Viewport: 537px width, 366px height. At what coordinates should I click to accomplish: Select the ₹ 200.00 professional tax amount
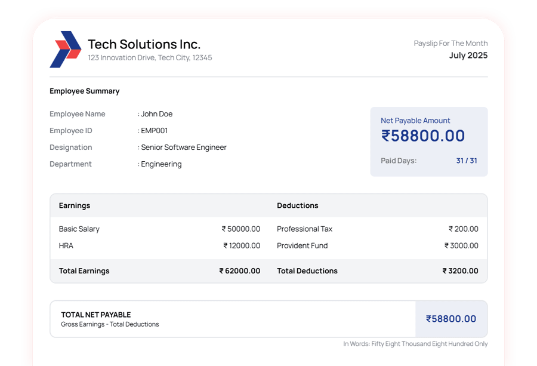(464, 229)
